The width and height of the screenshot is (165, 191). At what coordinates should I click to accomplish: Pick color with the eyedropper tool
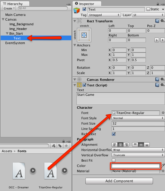pos(163,165)
